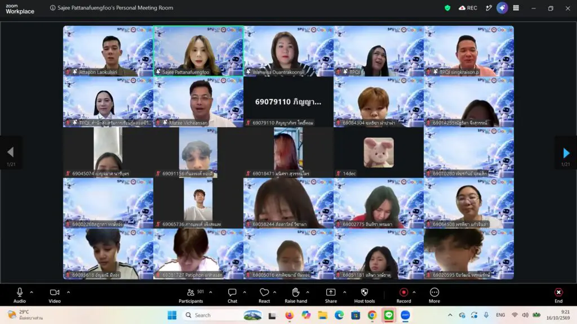This screenshot has width=577, height=324.
Task: Expand the Raise hand options arrow
Action: (308, 292)
